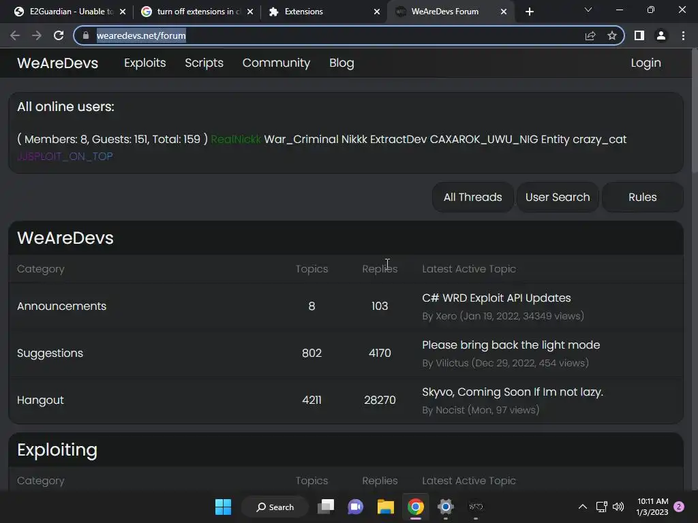The image size is (698, 523).
Task: Open Task View from the taskbar
Action: [326, 507]
